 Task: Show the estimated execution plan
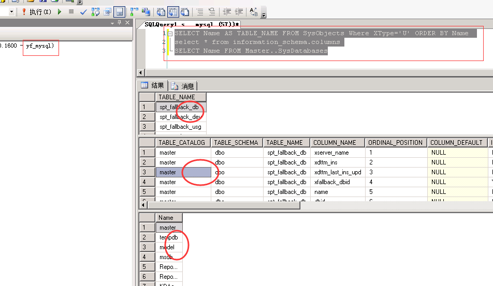coord(95,11)
